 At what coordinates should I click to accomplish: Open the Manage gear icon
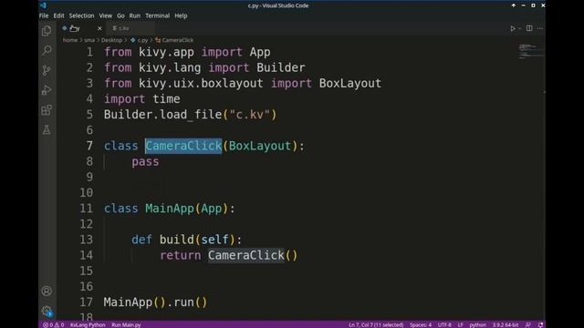pos(47,311)
